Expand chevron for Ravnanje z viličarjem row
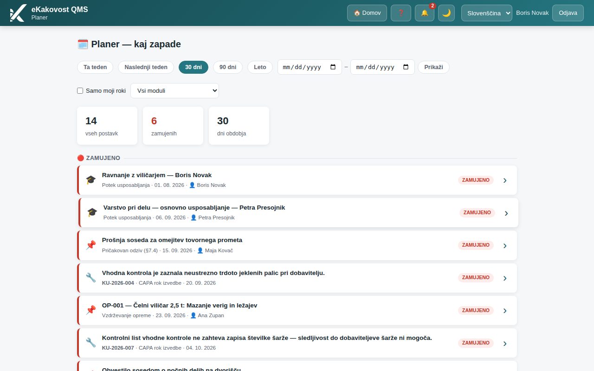This screenshot has height=371, width=594. click(505, 180)
